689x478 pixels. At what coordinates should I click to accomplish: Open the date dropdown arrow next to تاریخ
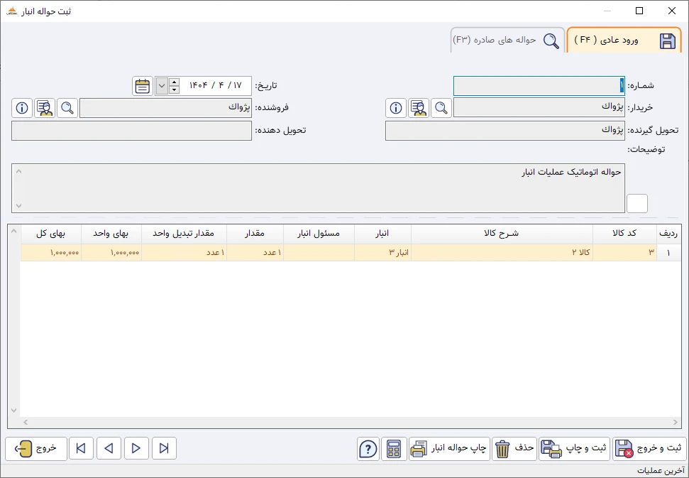point(160,85)
